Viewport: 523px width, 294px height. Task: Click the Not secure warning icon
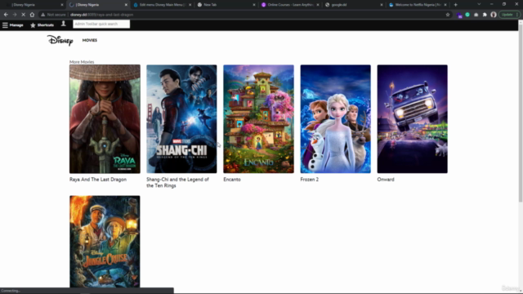point(42,15)
